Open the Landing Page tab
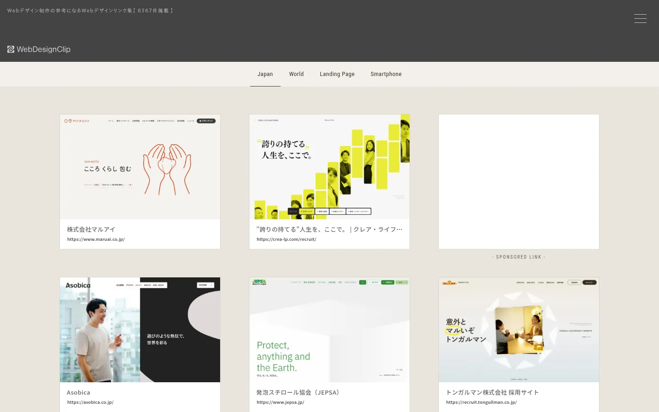 (337, 74)
